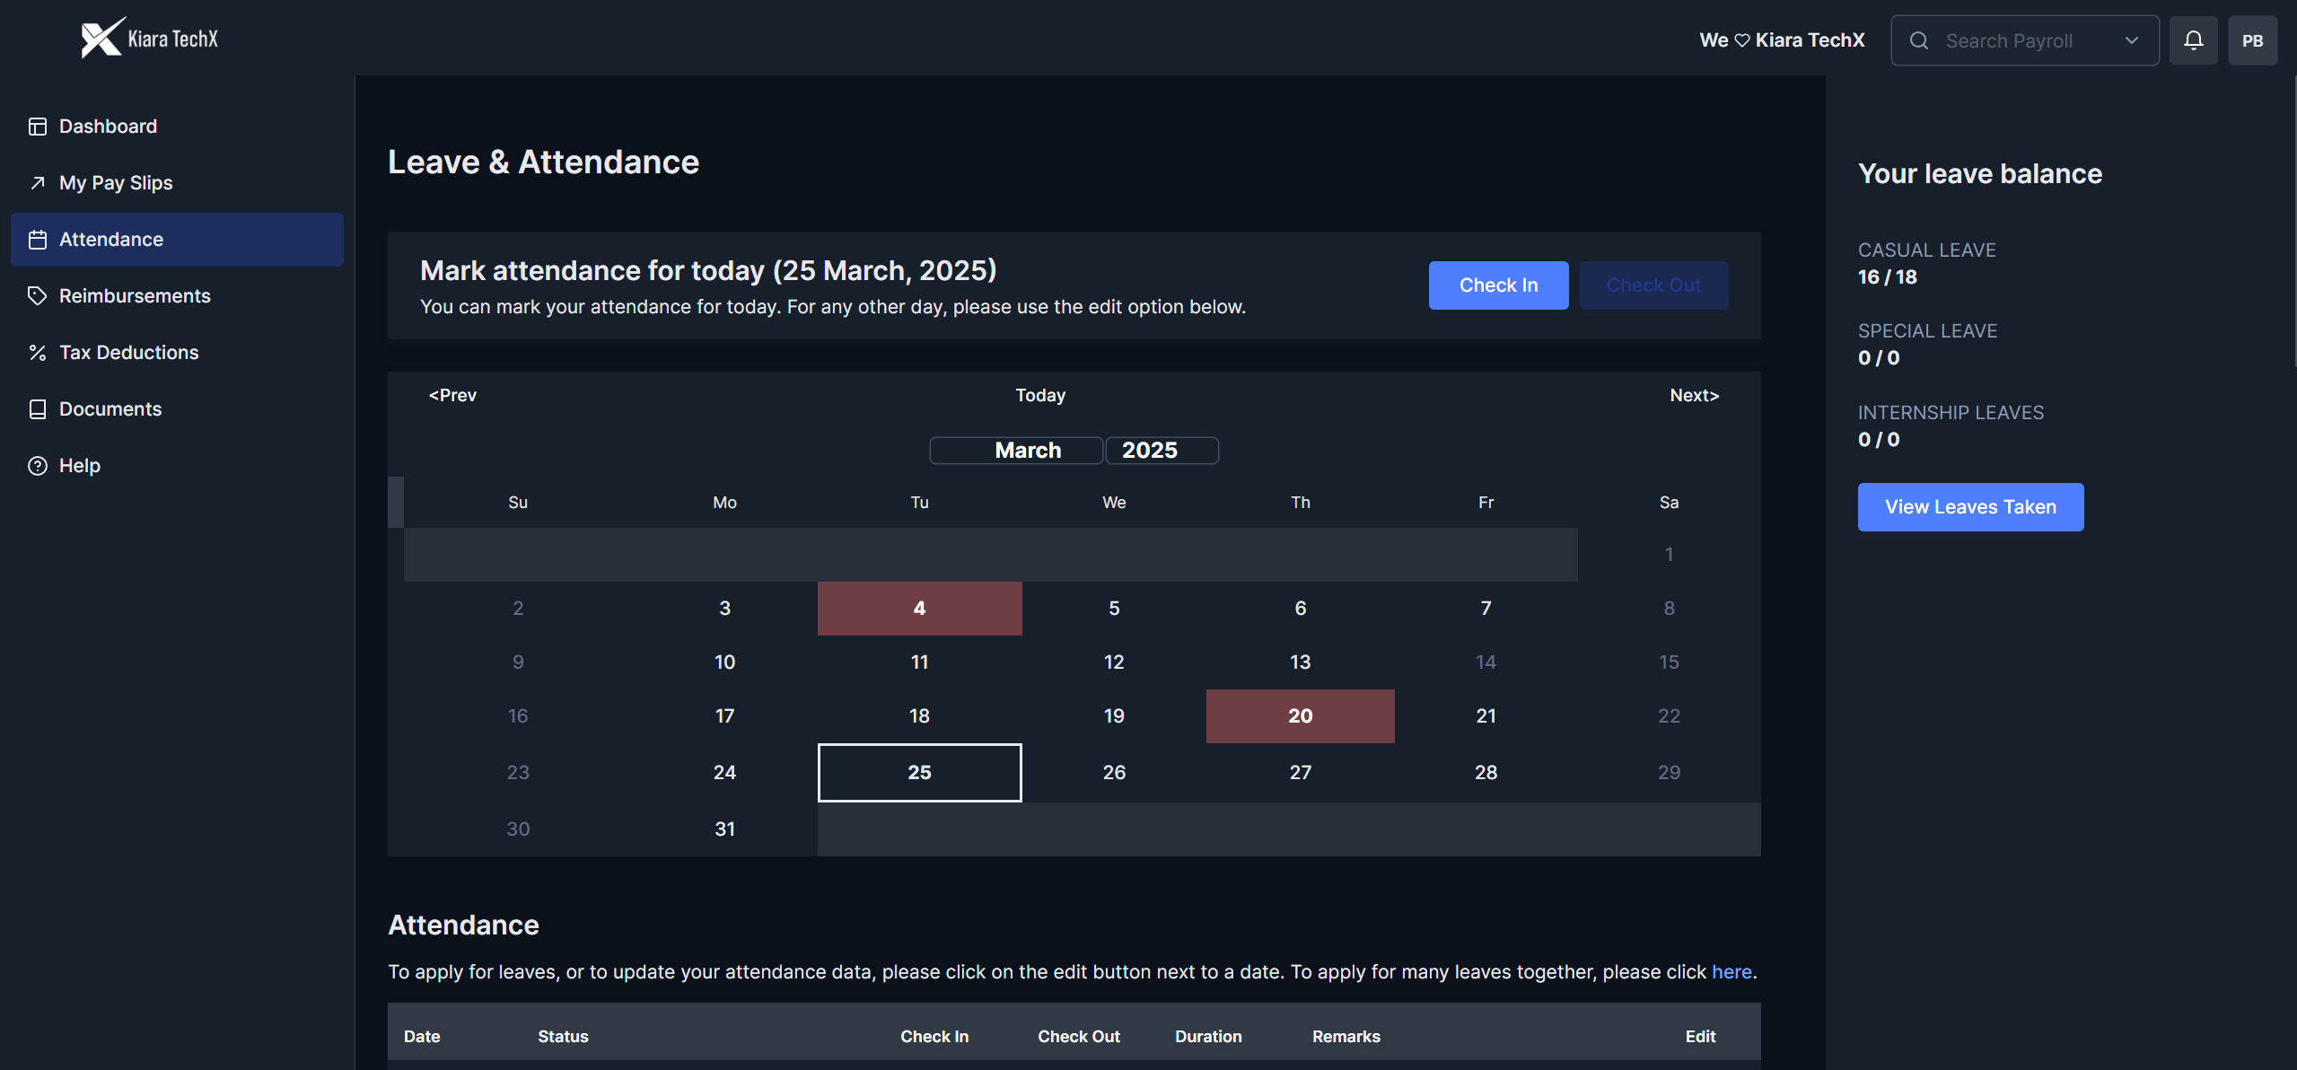
Task: Jump to Today in the calendar
Action: tap(1039, 395)
